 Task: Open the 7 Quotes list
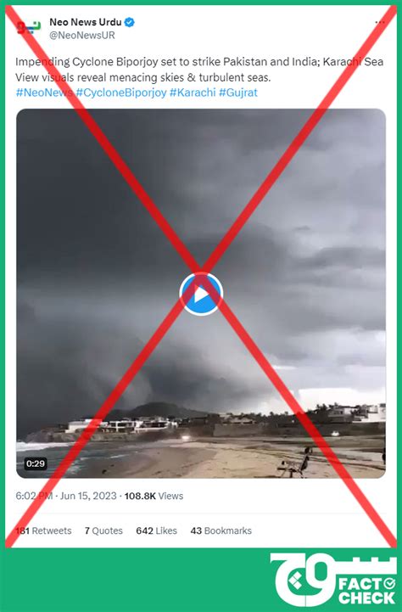tap(103, 531)
